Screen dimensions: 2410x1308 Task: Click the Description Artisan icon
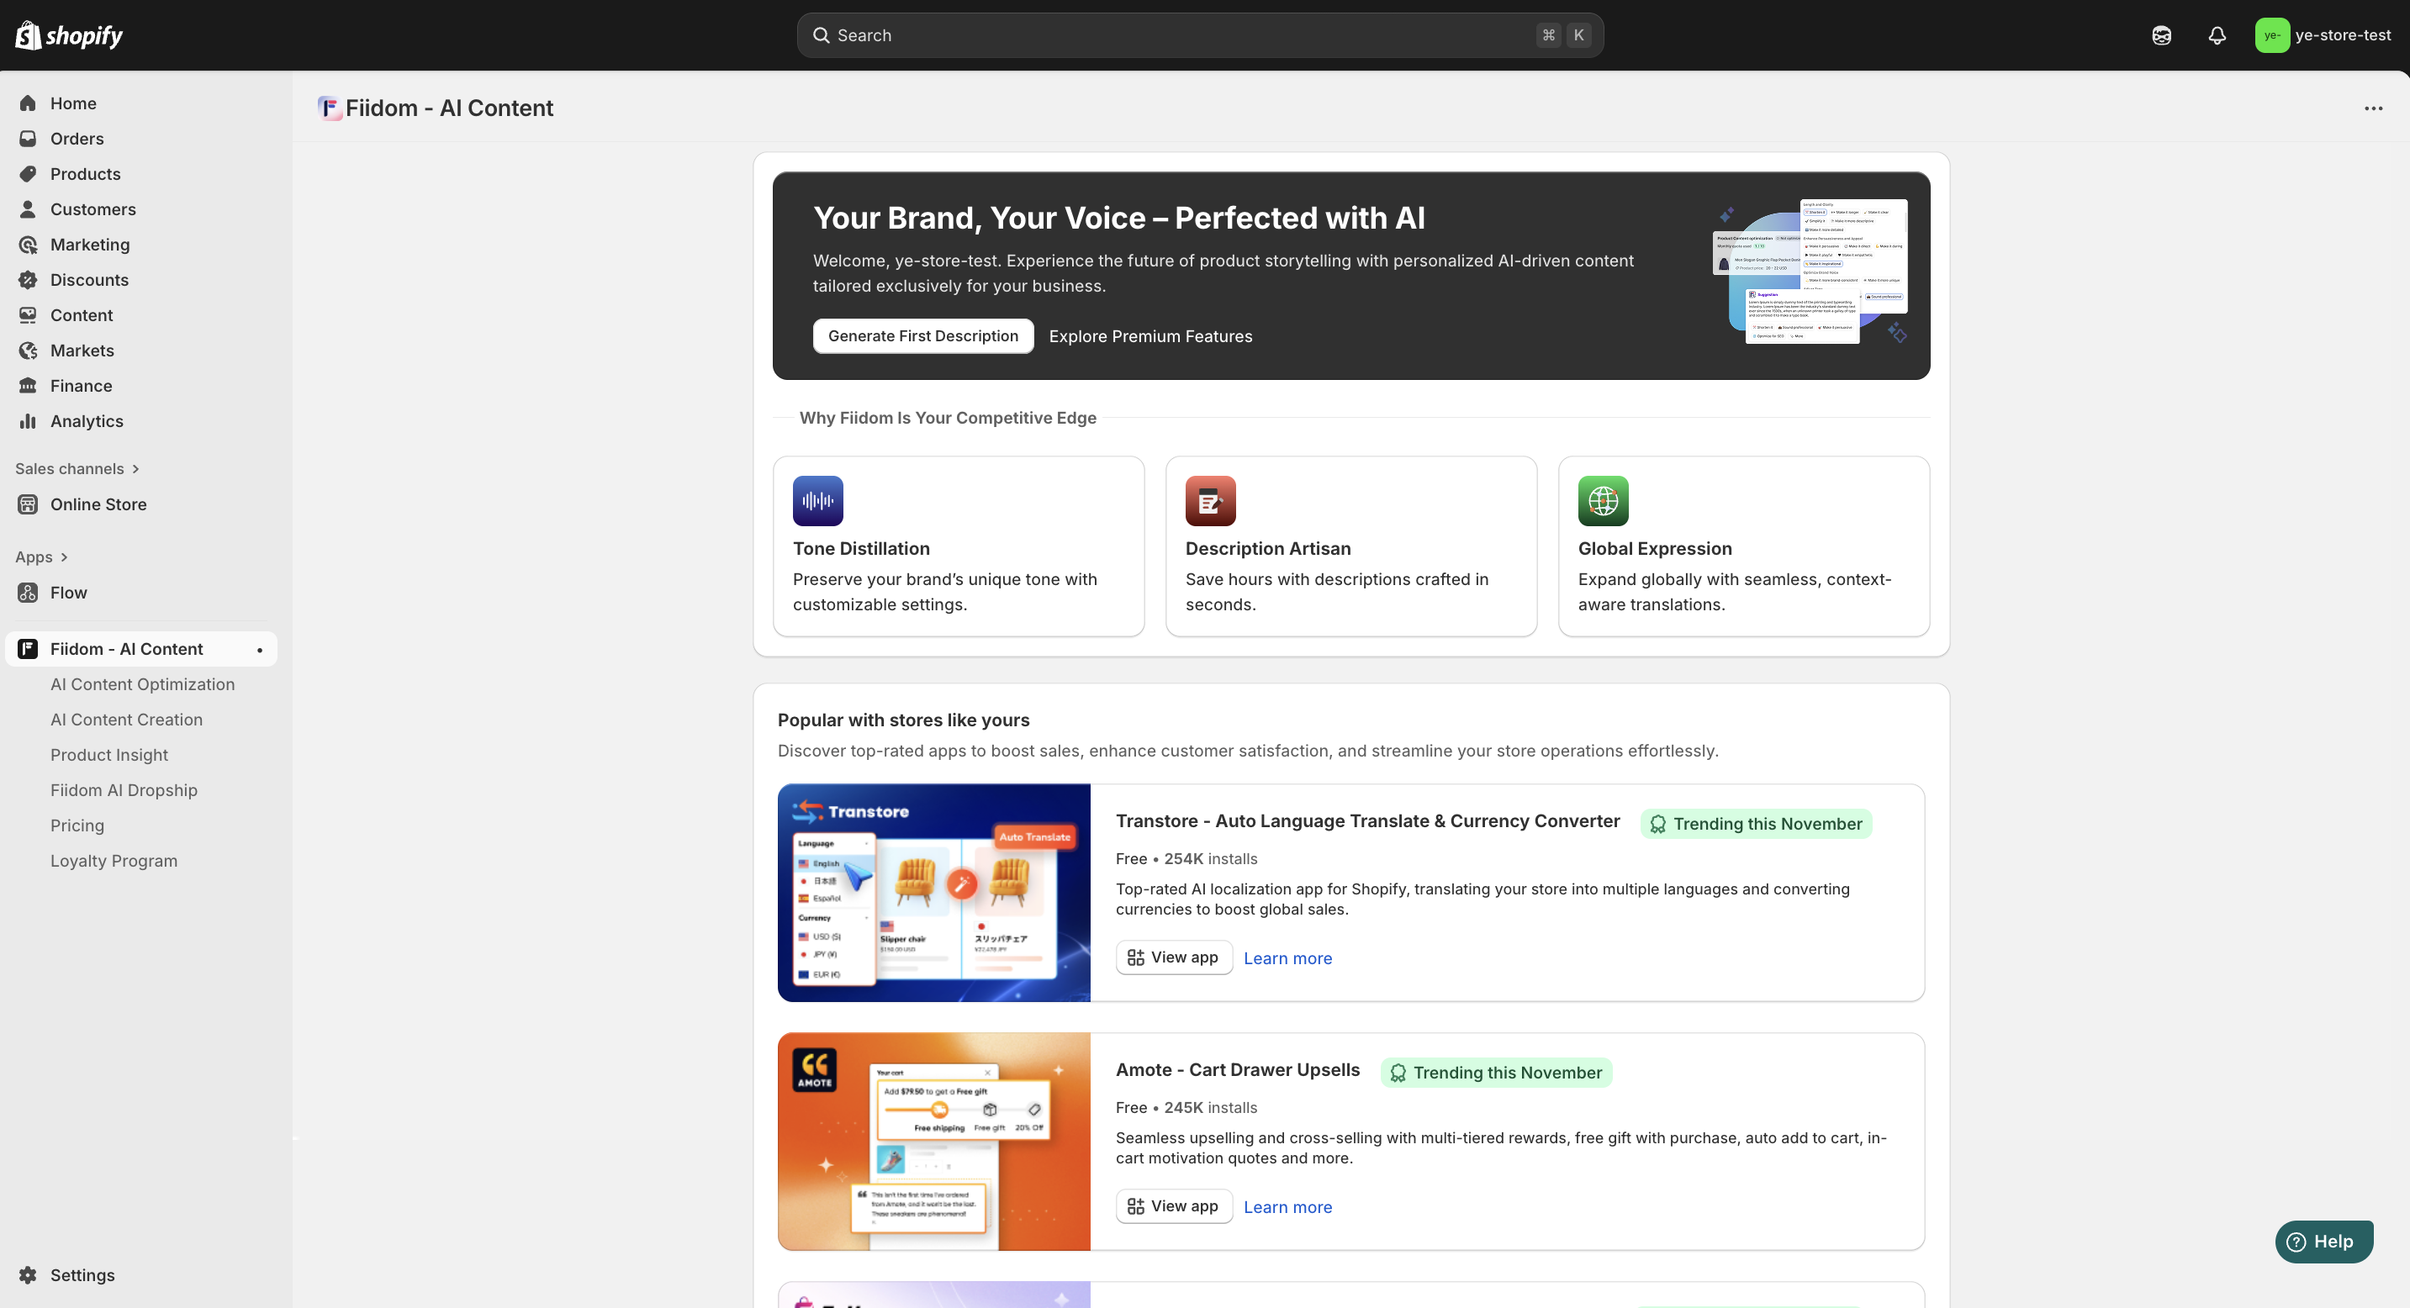tap(1210, 501)
